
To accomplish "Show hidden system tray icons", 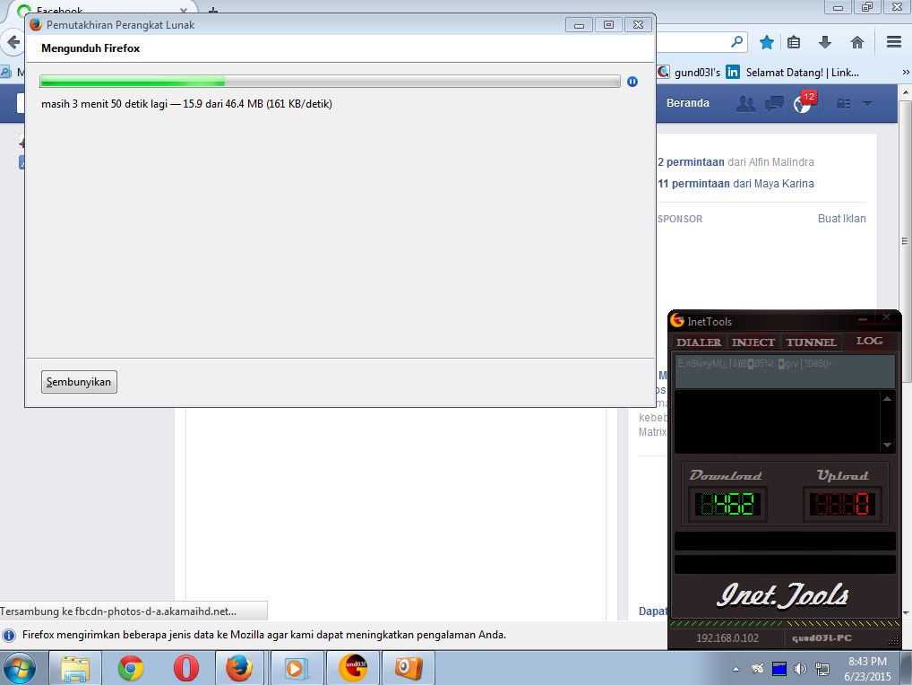I will (x=736, y=669).
